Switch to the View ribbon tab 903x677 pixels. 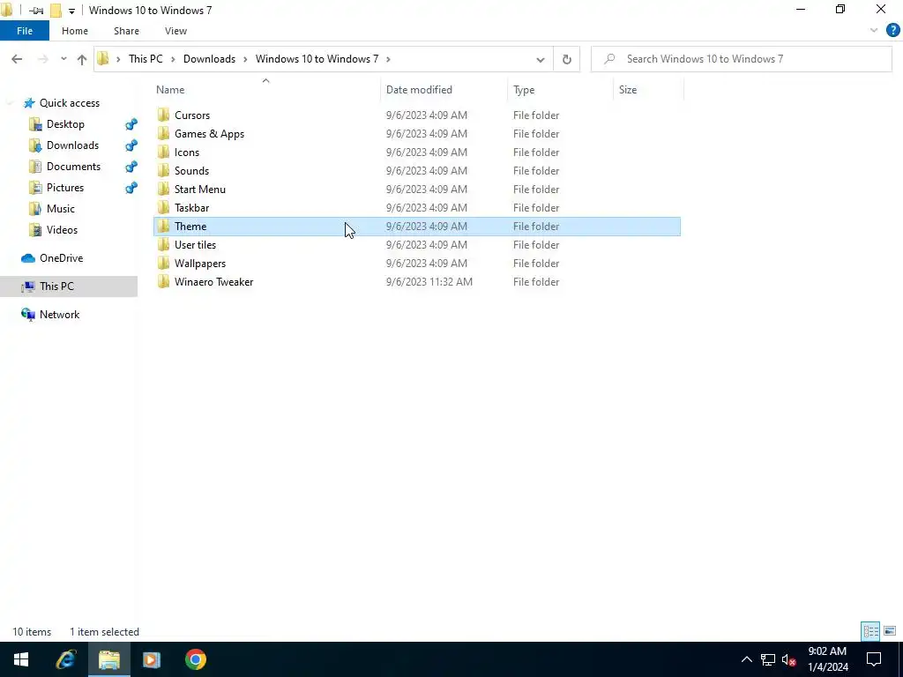pyautogui.click(x=175, y=31)
